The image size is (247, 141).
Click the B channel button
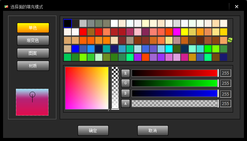[126, 94]
